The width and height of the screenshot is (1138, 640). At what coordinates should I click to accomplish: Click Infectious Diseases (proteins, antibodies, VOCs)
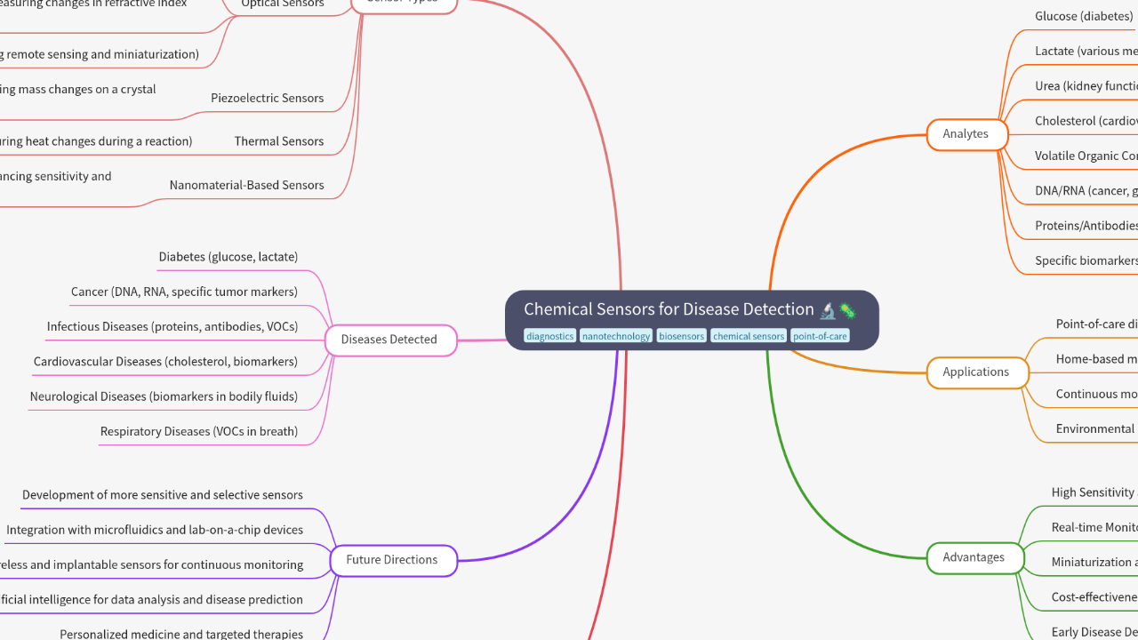[172, 326]
